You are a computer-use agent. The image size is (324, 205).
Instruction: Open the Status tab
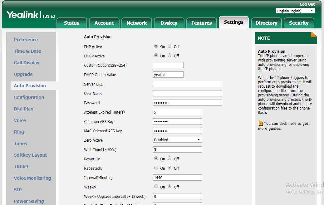[x=72, y=23]
